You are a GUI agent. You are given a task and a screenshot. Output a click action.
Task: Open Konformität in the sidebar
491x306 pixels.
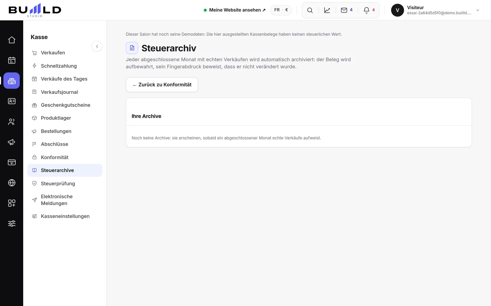coord(65,157)
